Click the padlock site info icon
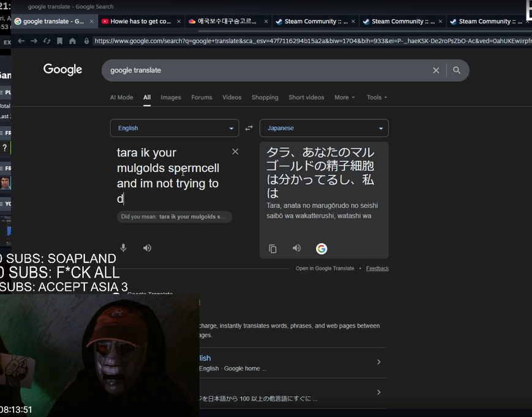Image resolution: width=532 pixels, height=417 pixels. 86,41
